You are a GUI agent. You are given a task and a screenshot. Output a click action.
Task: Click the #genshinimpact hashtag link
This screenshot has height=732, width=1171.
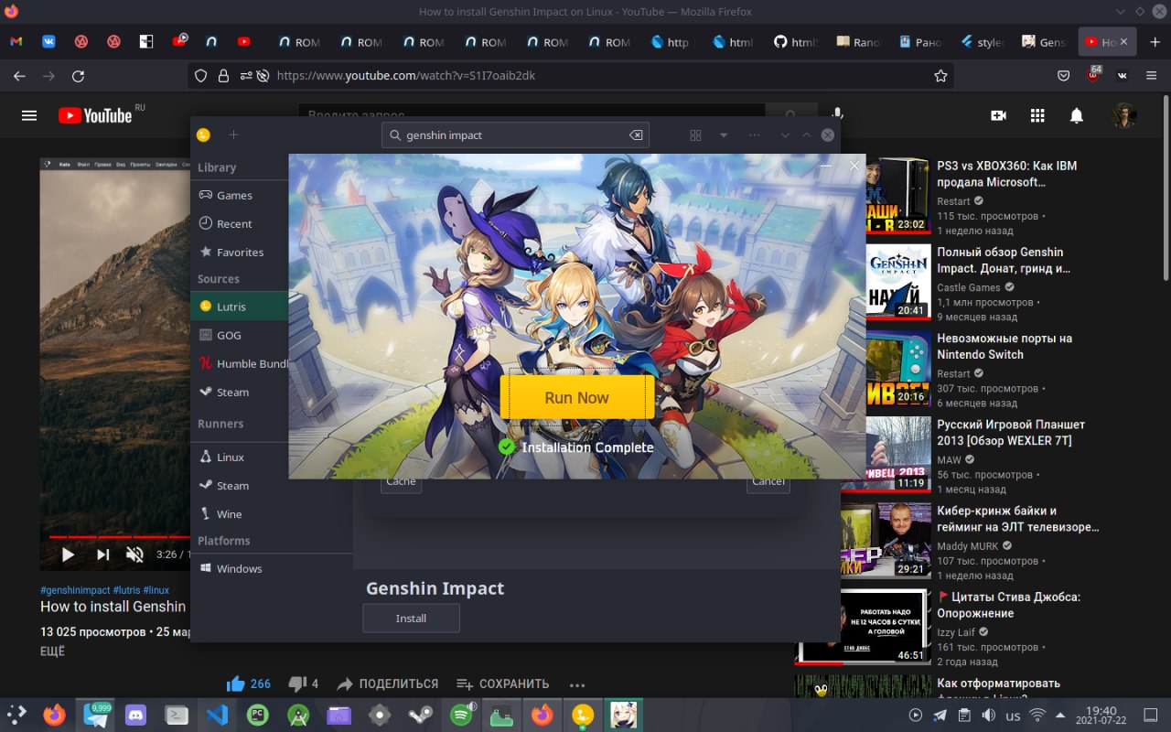click(75, 590)
